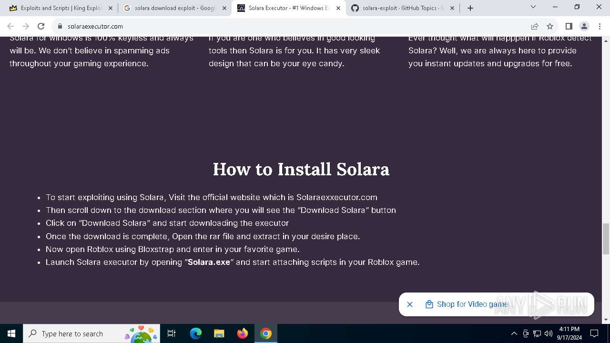Go forward in browser history
Image resolution: width=610 pixels, height=343 pixels.
[26, 26]
